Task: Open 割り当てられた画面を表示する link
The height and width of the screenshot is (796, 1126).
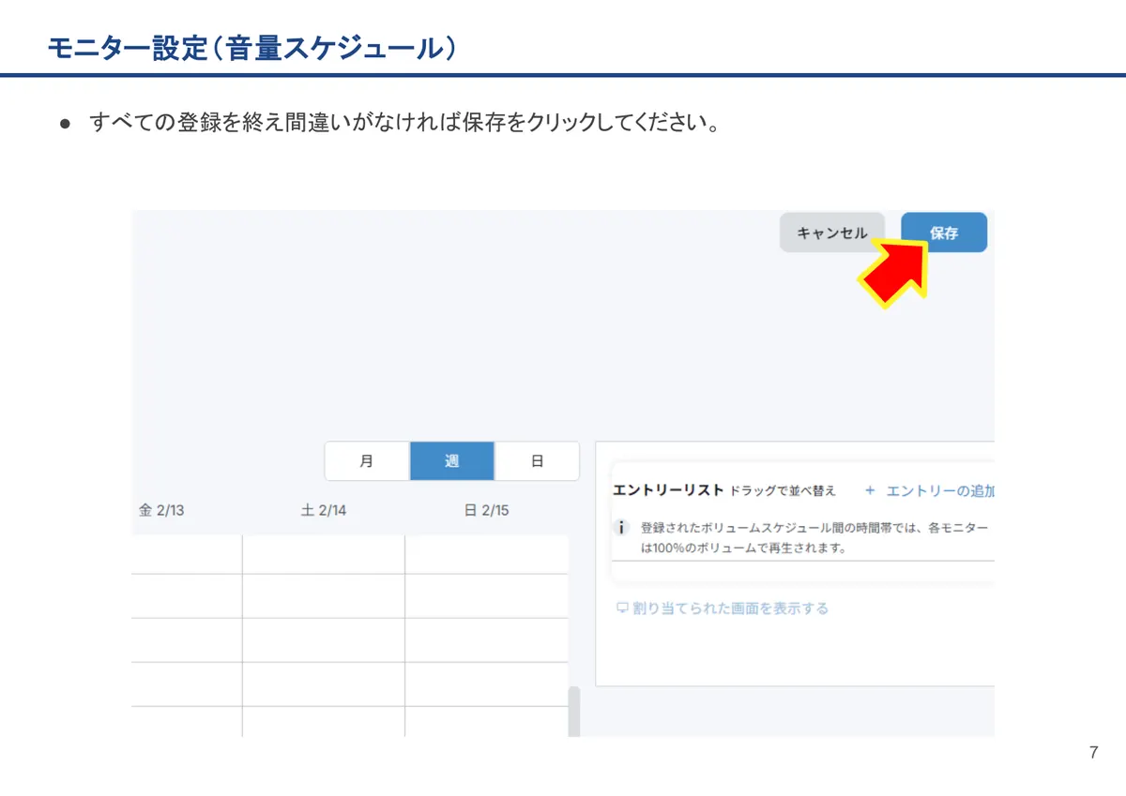Action: click(x=730, y=608)
